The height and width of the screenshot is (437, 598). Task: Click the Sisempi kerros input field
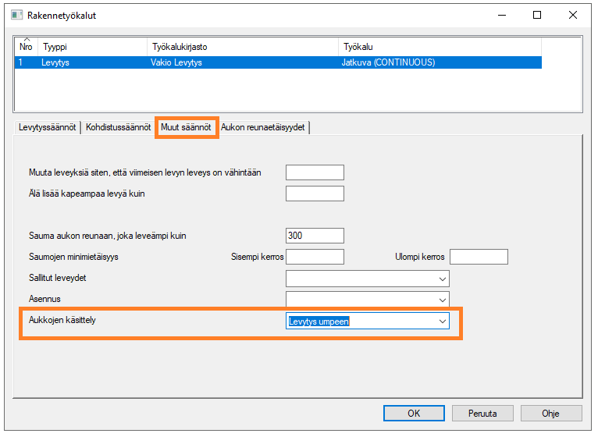click(315, 257)
